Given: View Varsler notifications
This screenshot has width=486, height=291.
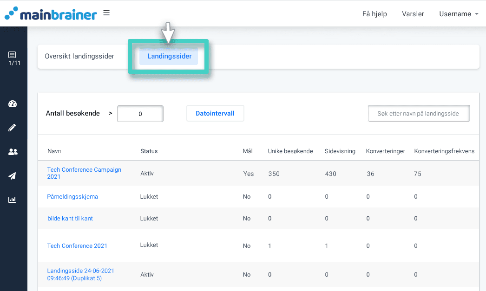Looking at the screenshot, I should coord(413,14).
